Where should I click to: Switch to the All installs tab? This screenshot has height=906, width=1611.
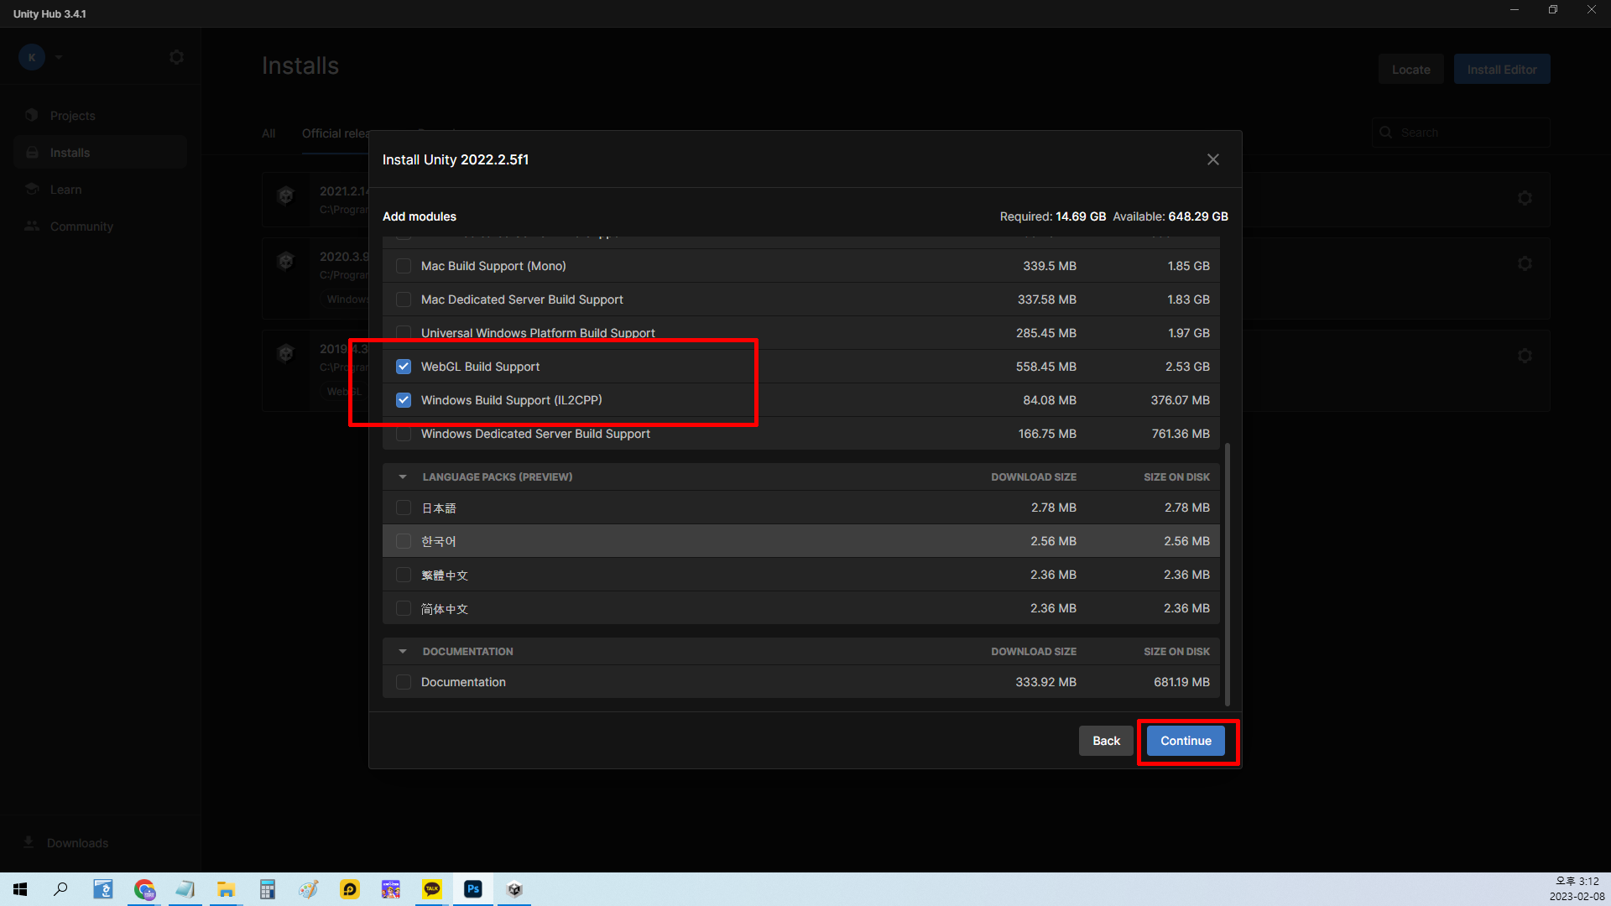point(268,133)
